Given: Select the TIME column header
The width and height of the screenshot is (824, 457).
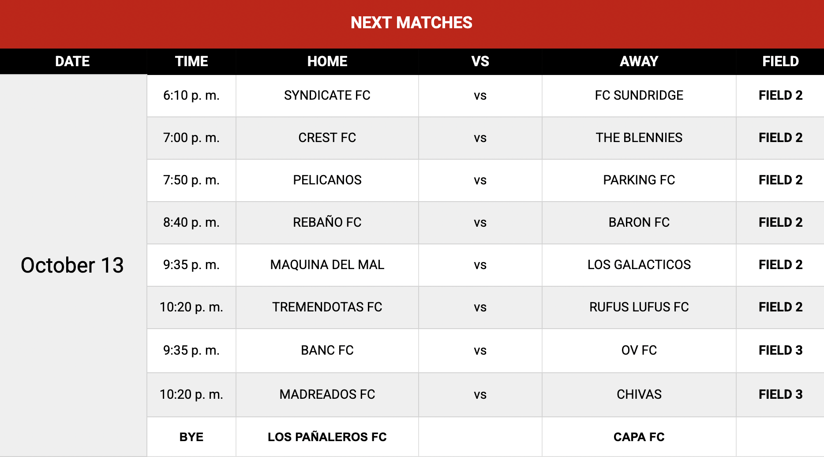Looking at the screenshot, I should [x=191, y=61].
